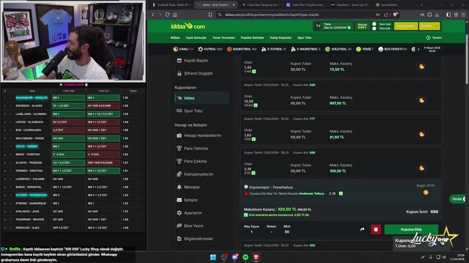Click the orange status icon for coupon 666

[422, 168]
